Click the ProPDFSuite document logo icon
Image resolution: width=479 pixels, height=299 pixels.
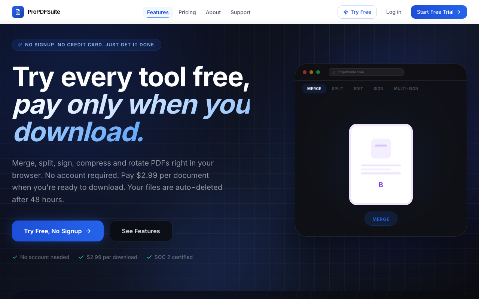18,12
